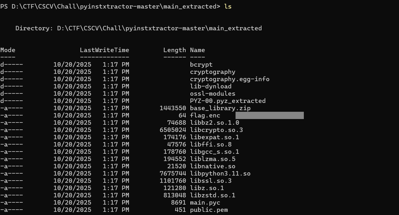Click the libpython3.11.so file name

point(220,174)
